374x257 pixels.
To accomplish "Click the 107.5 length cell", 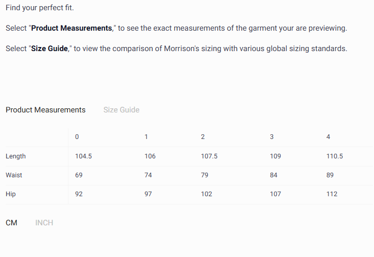I will pos(209,156).
